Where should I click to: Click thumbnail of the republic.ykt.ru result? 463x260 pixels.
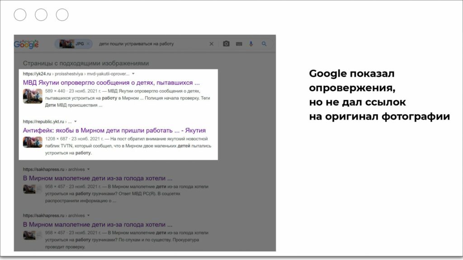tap(33, 142)
